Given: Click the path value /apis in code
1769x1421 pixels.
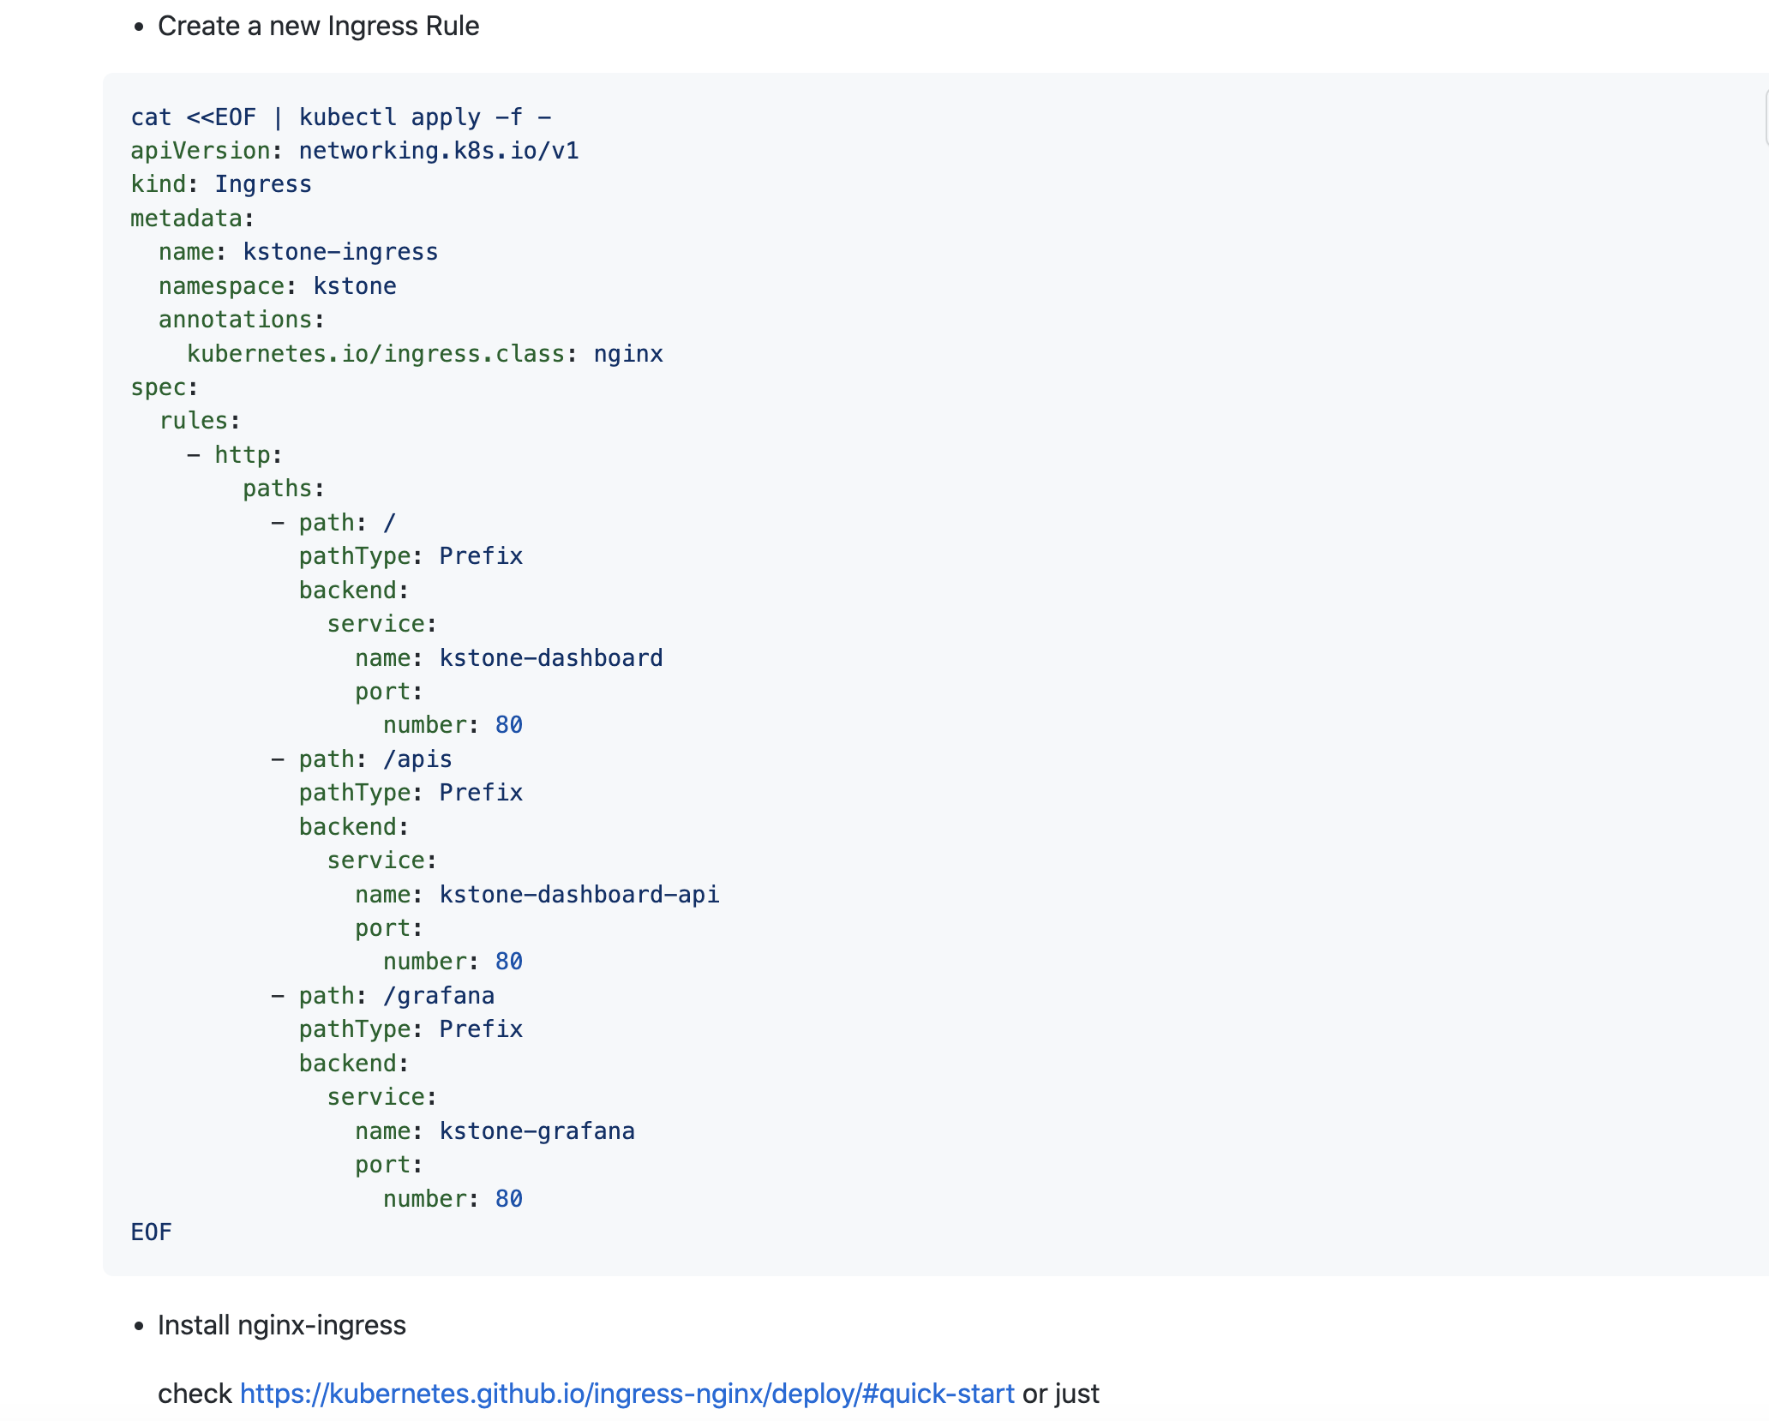Looking at the screenshot, I should pyautogui.click(x=419, y=758).
